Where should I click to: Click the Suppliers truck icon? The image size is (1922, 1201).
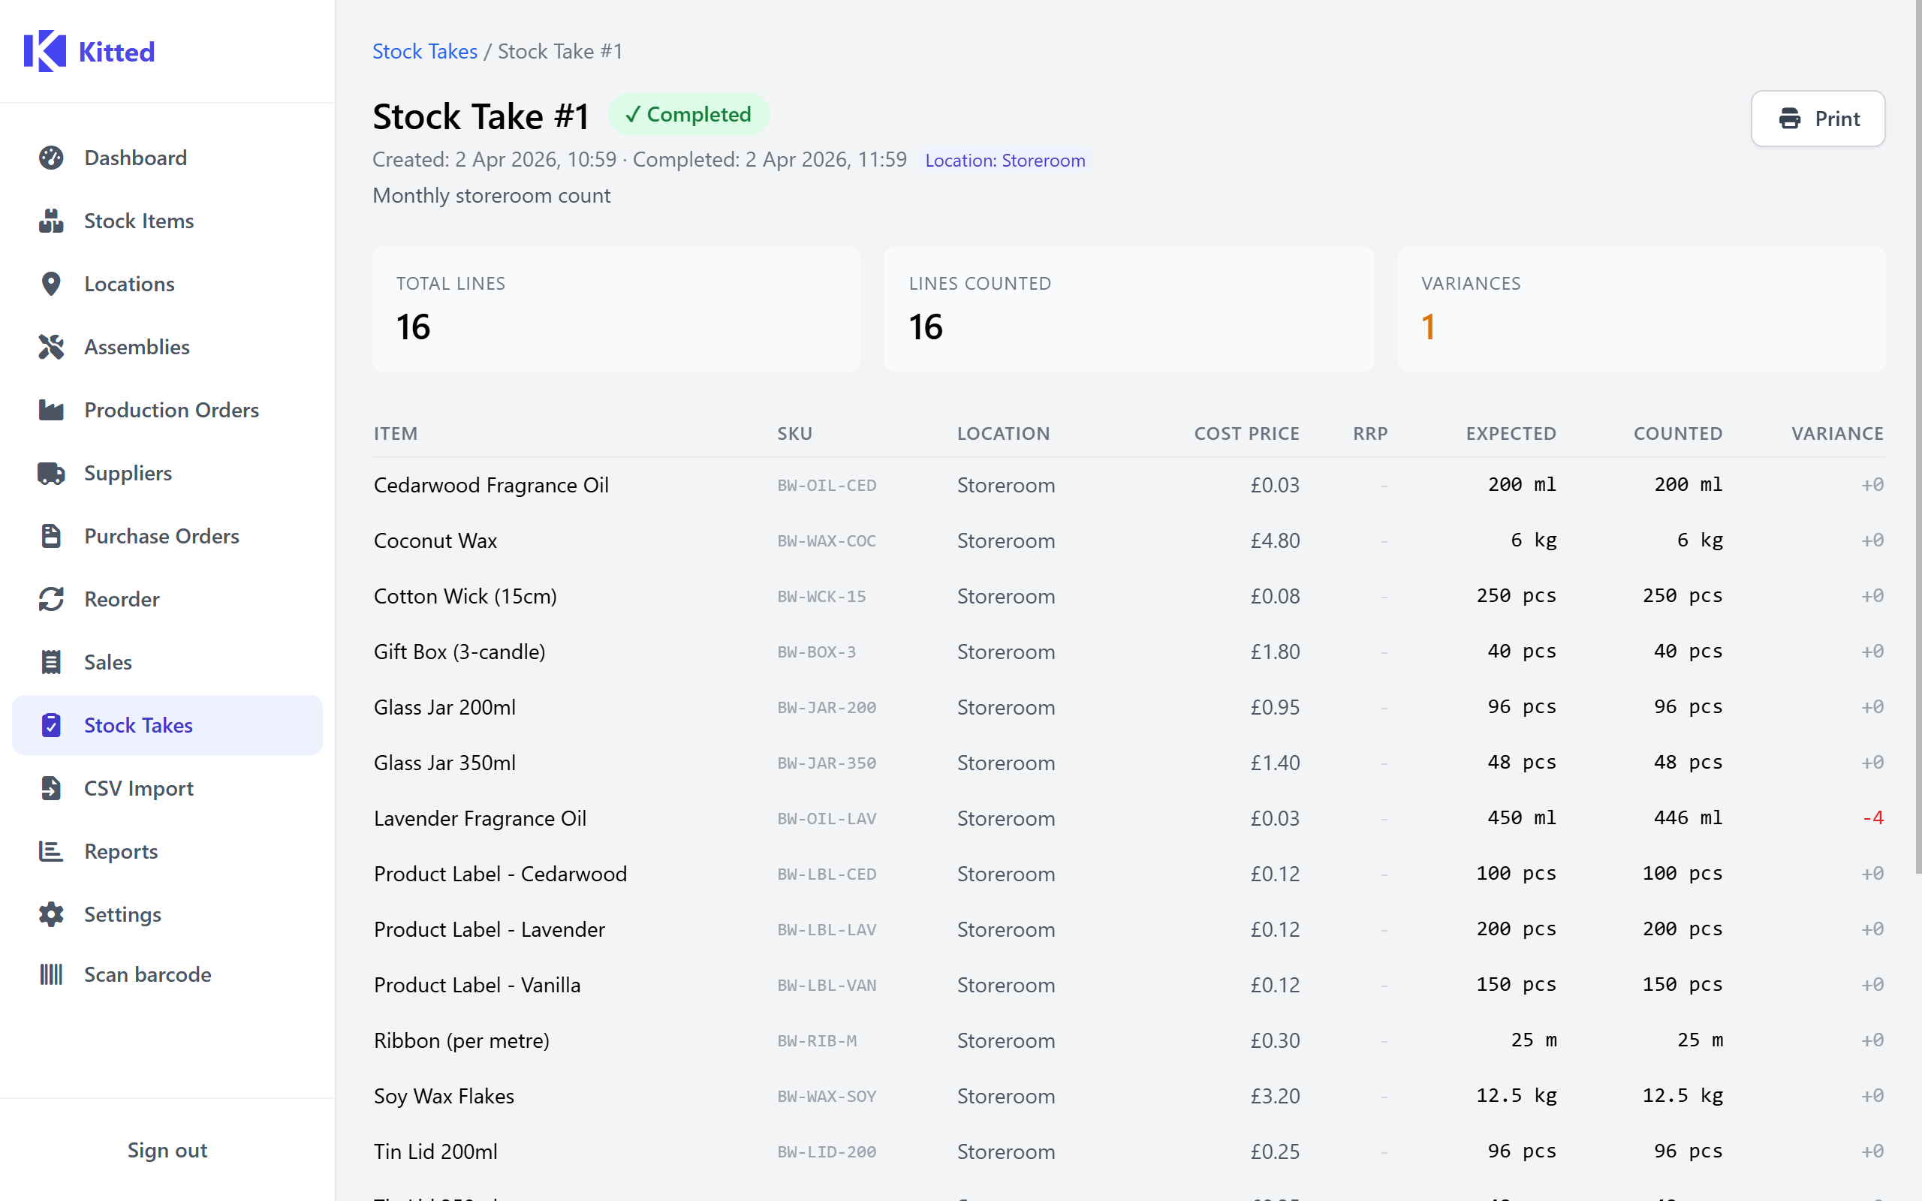[x=51, y=474]
